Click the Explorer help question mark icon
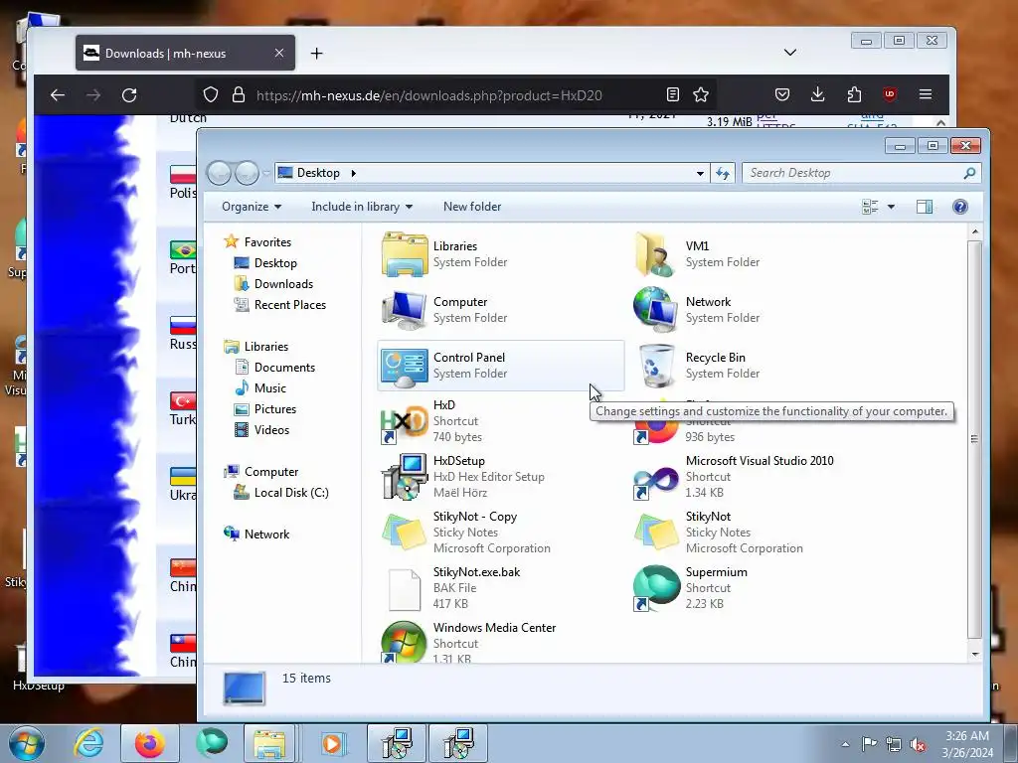The height and width of the screenshot is (763, 1018). tap(959, 207)
